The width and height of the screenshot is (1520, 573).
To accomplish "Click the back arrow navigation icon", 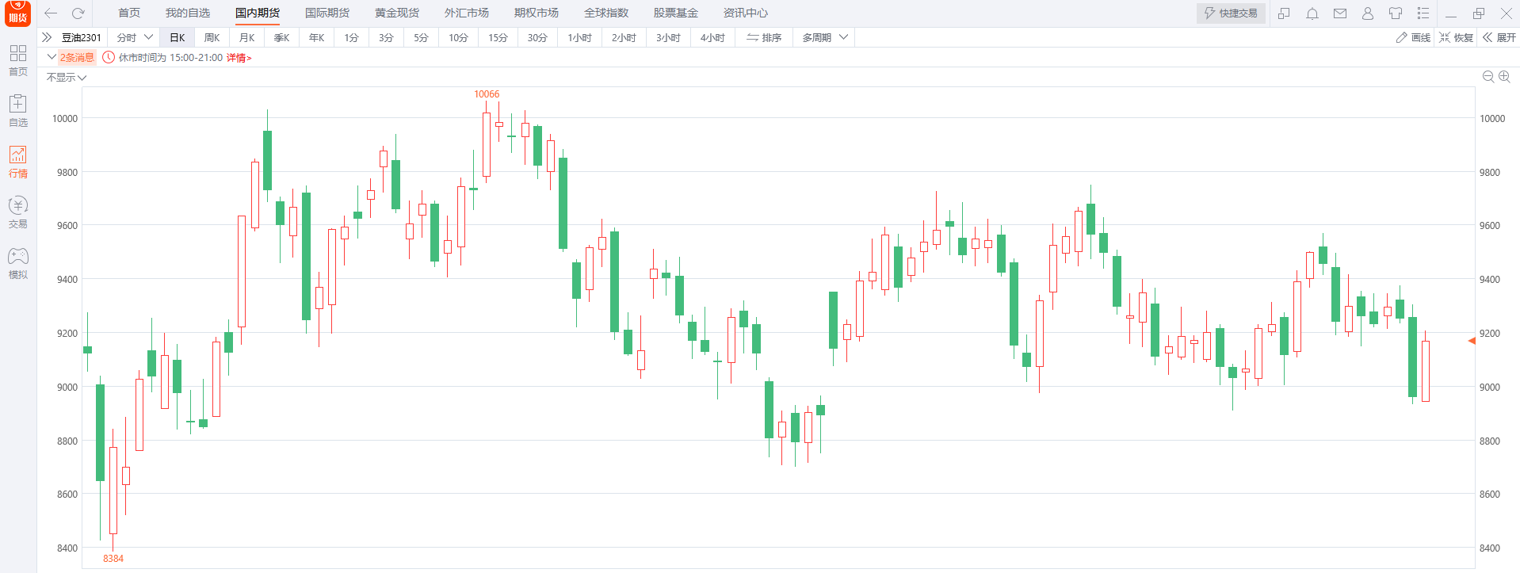I will [51, 13].
